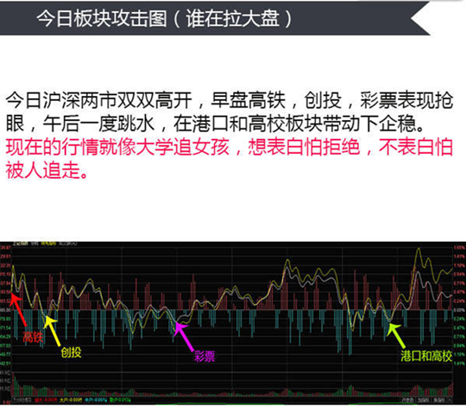Click the pink highlighted text 现在的行情就像大学追女孩
Viewport: 466px width, 406px height.
pos(117,147)
